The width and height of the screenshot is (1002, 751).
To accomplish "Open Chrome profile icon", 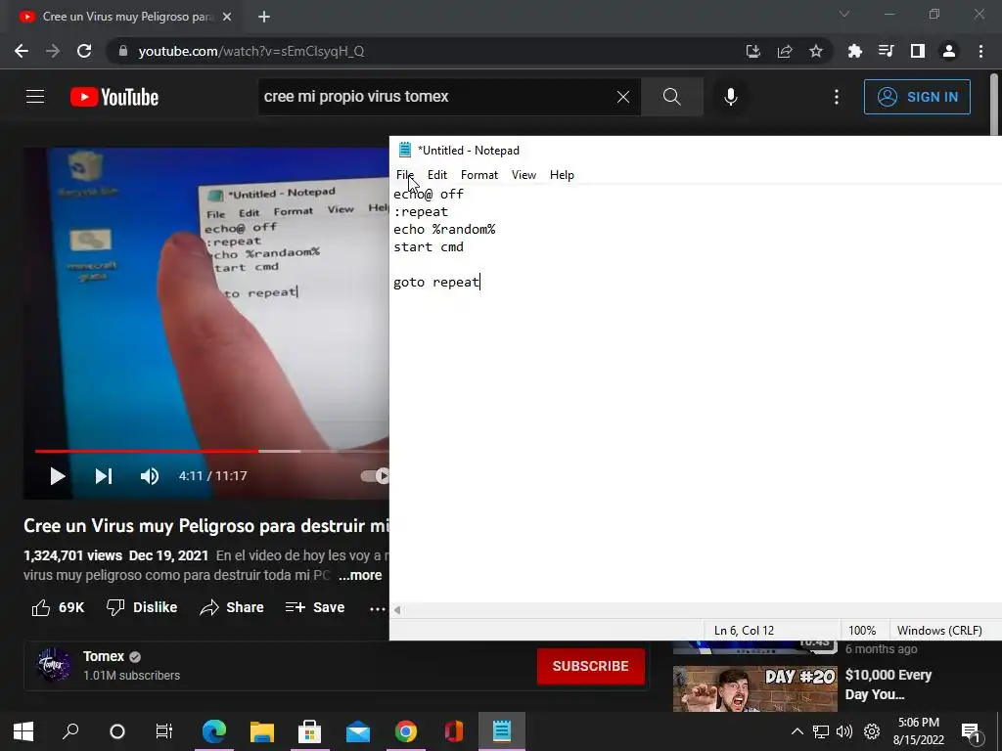I will coord(949,51).
